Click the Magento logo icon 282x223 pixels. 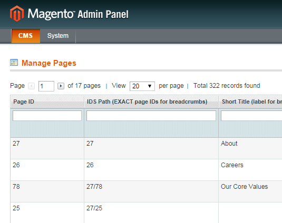coord(17,14)
